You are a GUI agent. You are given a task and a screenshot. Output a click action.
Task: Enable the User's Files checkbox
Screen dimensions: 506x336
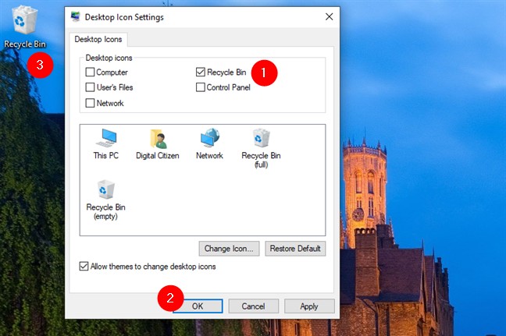[91, 87]
